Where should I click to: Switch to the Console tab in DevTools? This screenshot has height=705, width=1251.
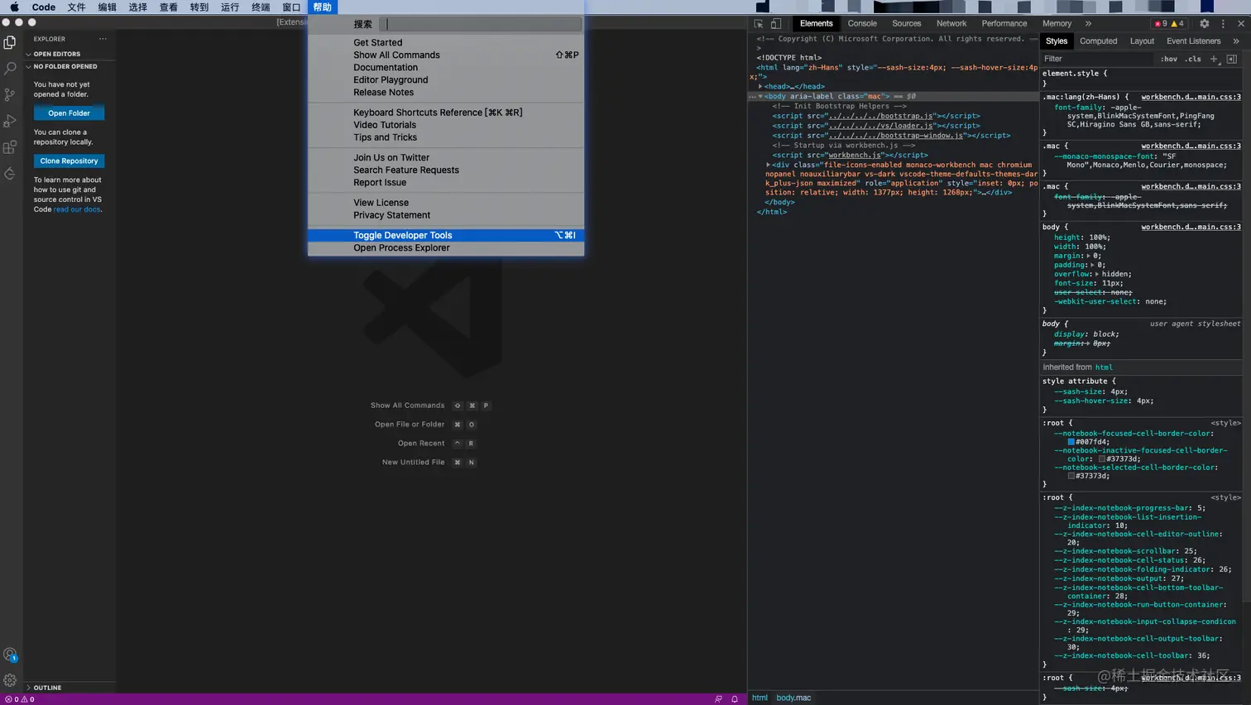(862, 24)
